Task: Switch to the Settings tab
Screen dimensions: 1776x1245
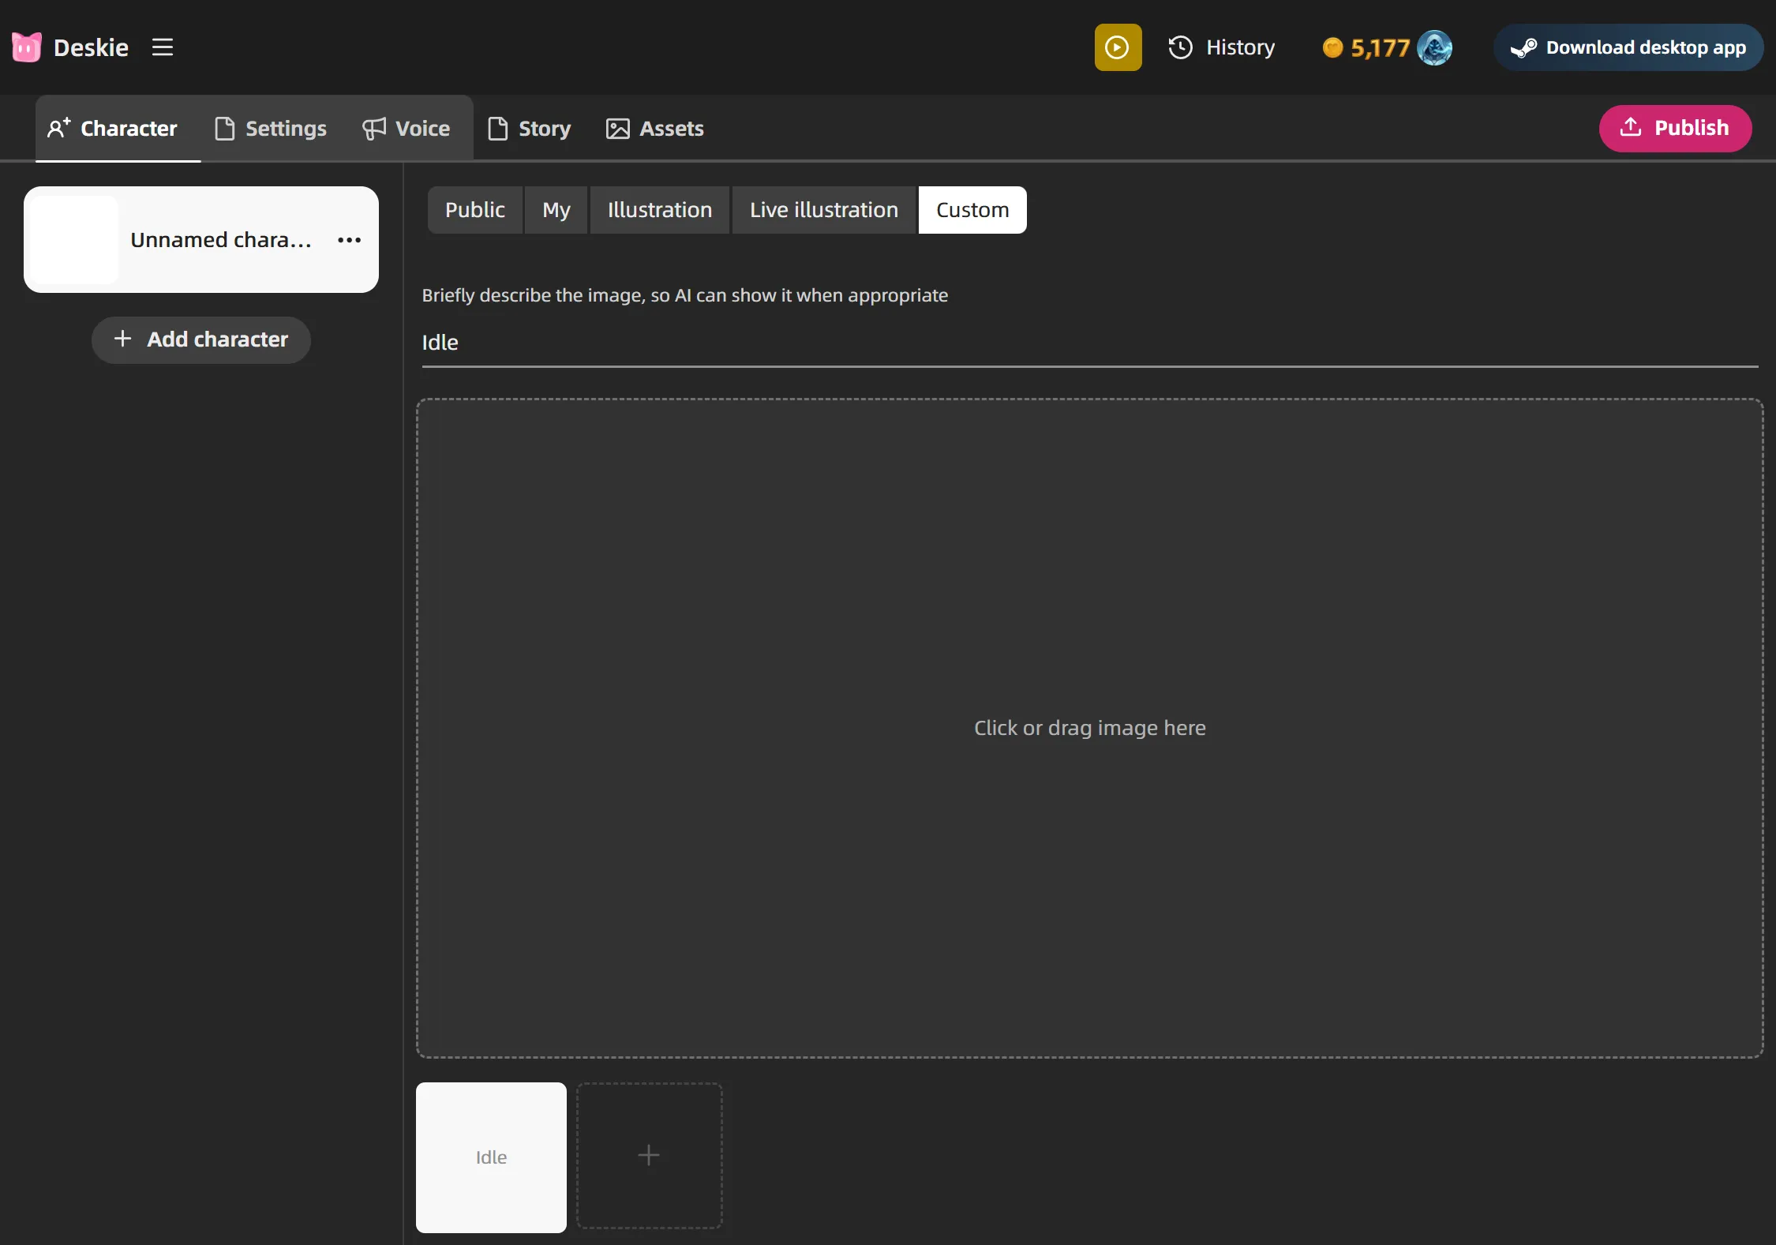Action: coord(271,129)
